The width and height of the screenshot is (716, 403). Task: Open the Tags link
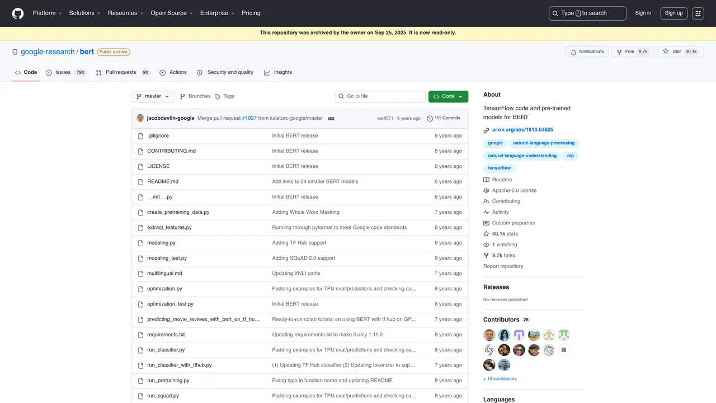point(224,97)
